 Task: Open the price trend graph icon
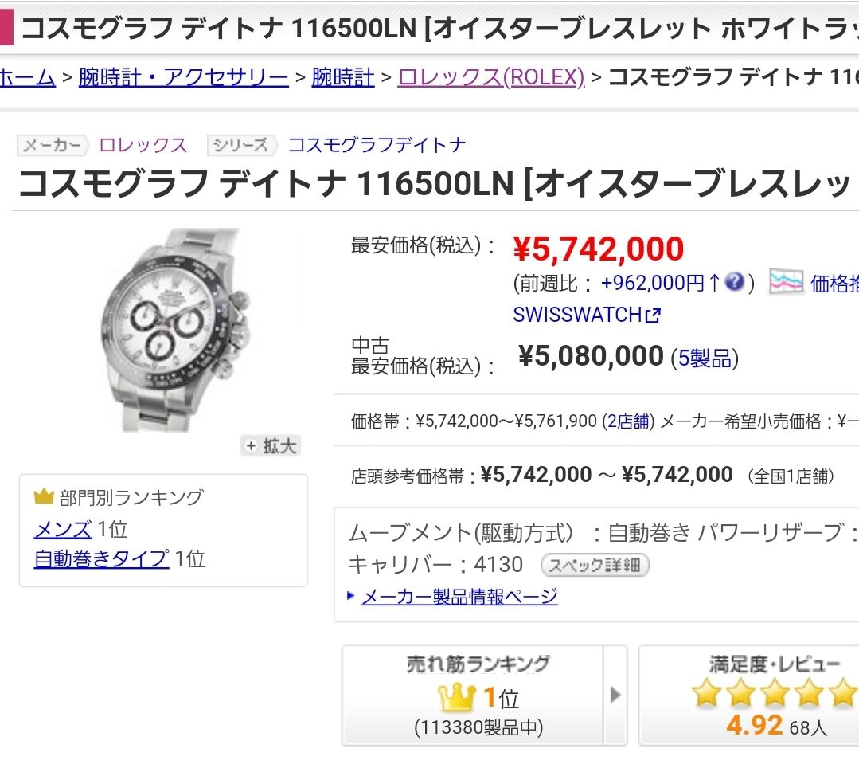[x=786, y=282]
